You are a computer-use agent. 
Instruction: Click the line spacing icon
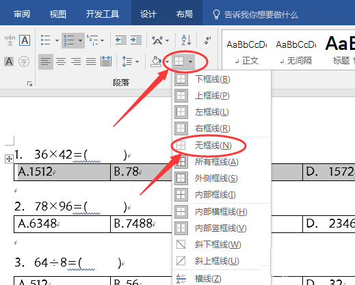pyautogui.click(x=127, y=62)
